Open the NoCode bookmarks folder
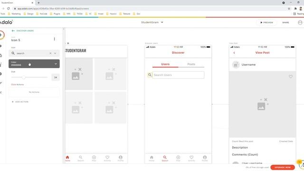The image size is (304, 171). (42, 14)
